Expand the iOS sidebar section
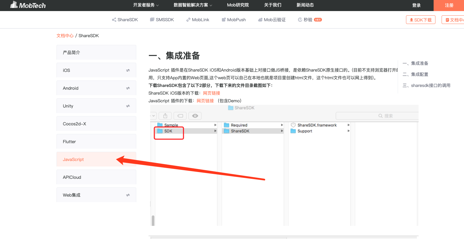The width and height of the screenshot is (464, 239). coord(96,70)
